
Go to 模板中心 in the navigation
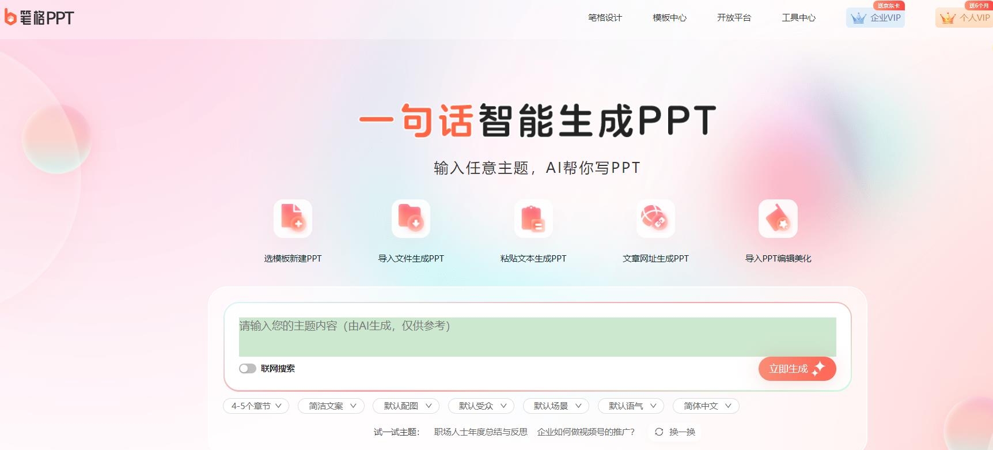point(669,18)
